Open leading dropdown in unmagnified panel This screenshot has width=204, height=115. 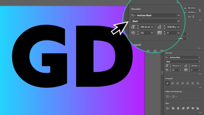tap(200, 66)
